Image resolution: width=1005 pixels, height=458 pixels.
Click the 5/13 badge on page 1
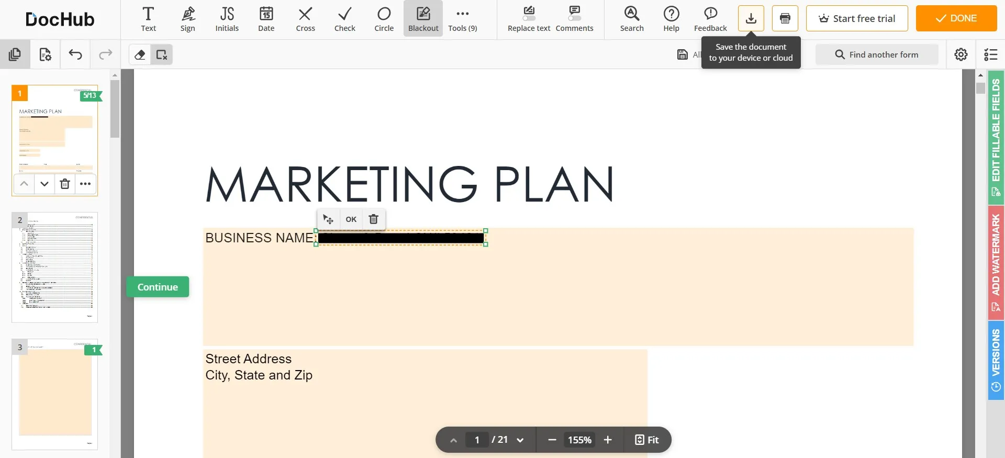click(x=91, y=95)
